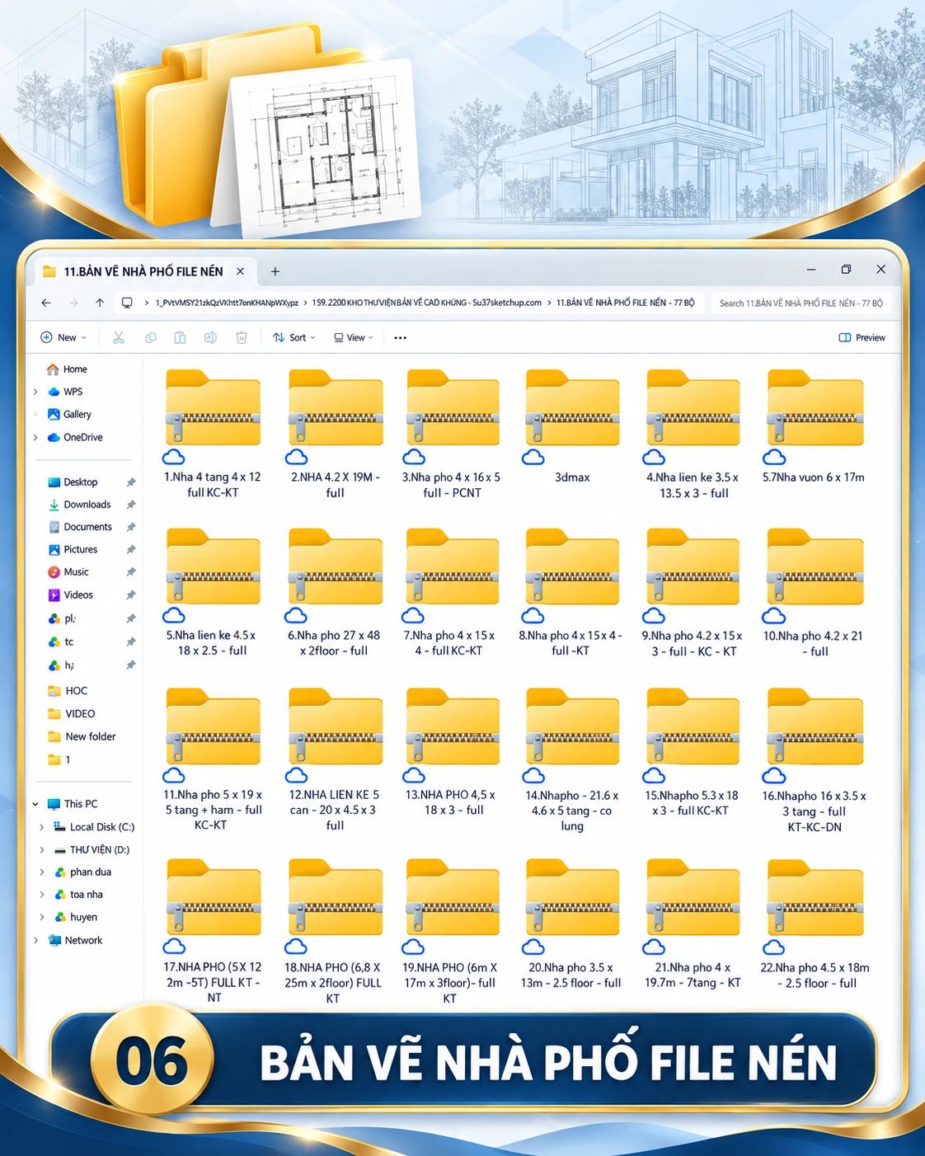Click the Search 11.BẢN VẼ NHÀ PHỐ field
Image resolution: width=925 pixels, height=1156 pixels.
(801, 303)
